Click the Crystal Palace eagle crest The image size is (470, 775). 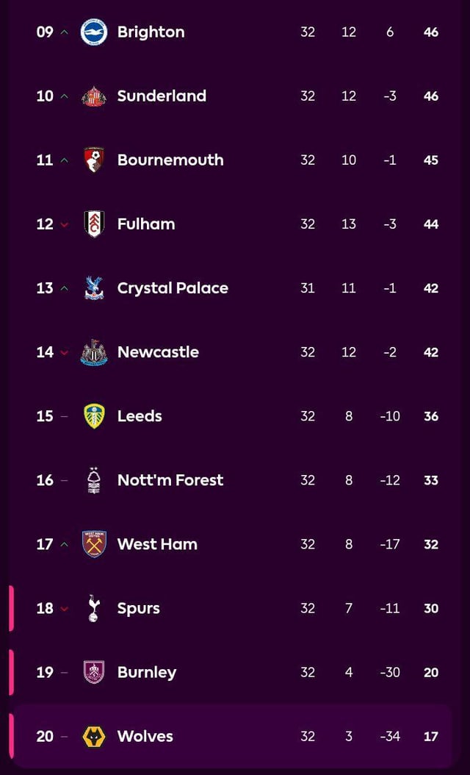tap(94, 287)
